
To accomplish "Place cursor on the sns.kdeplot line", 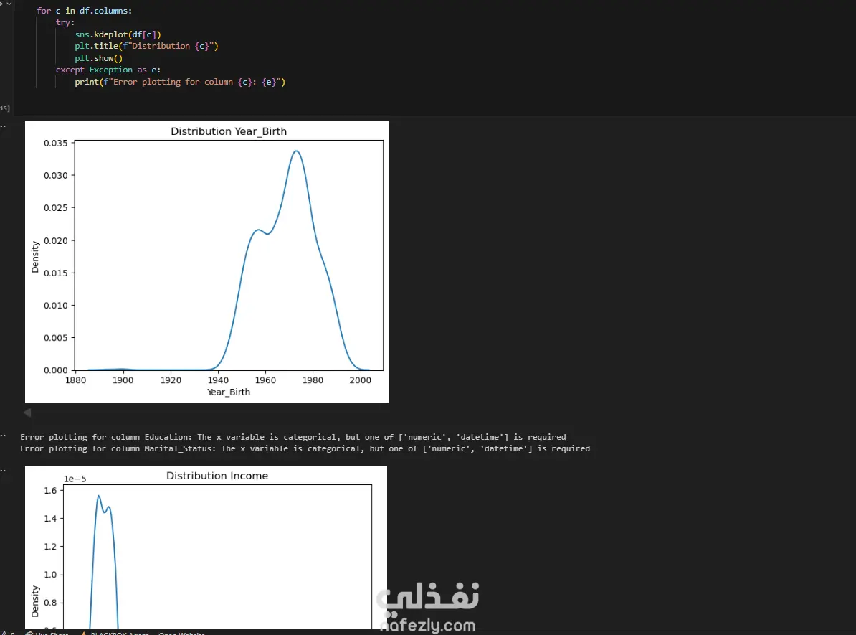I will click(118, 34).
